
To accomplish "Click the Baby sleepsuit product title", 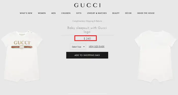I will tap(87, 30).
